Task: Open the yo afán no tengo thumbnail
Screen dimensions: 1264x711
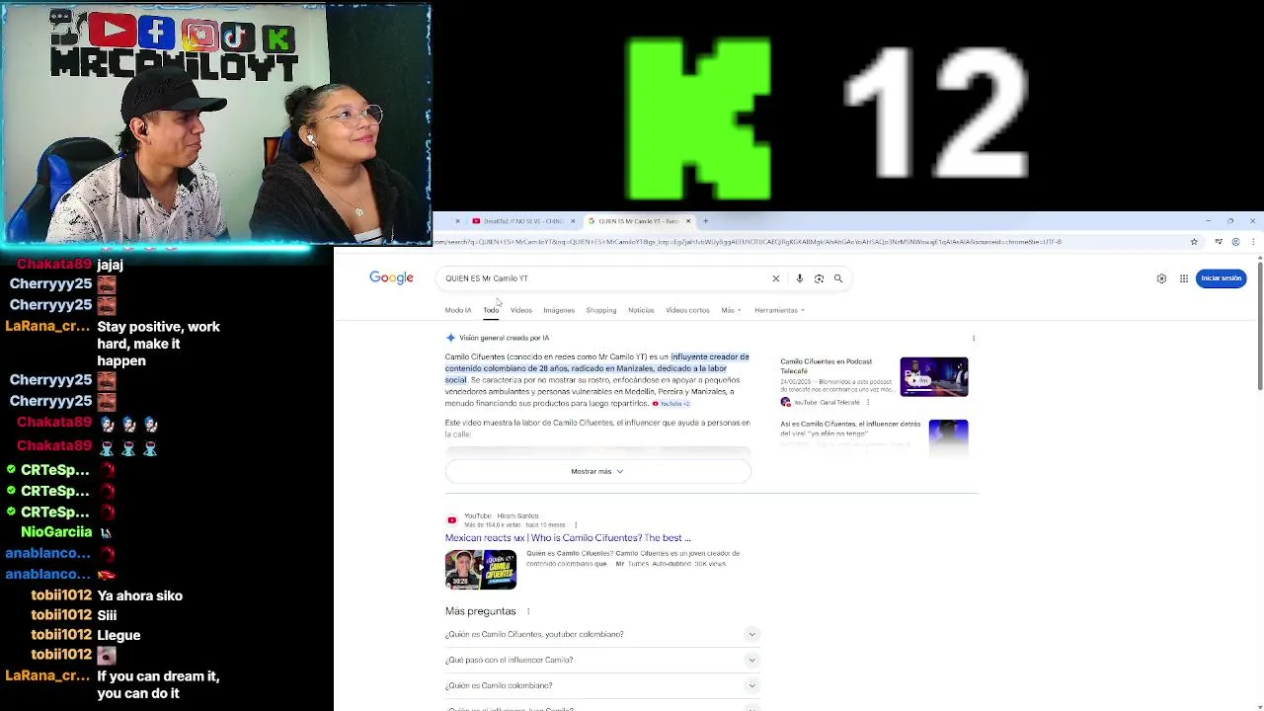Action: 948,436
